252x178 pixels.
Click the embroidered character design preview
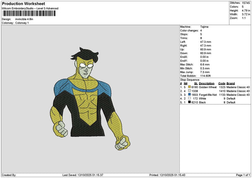90,99
